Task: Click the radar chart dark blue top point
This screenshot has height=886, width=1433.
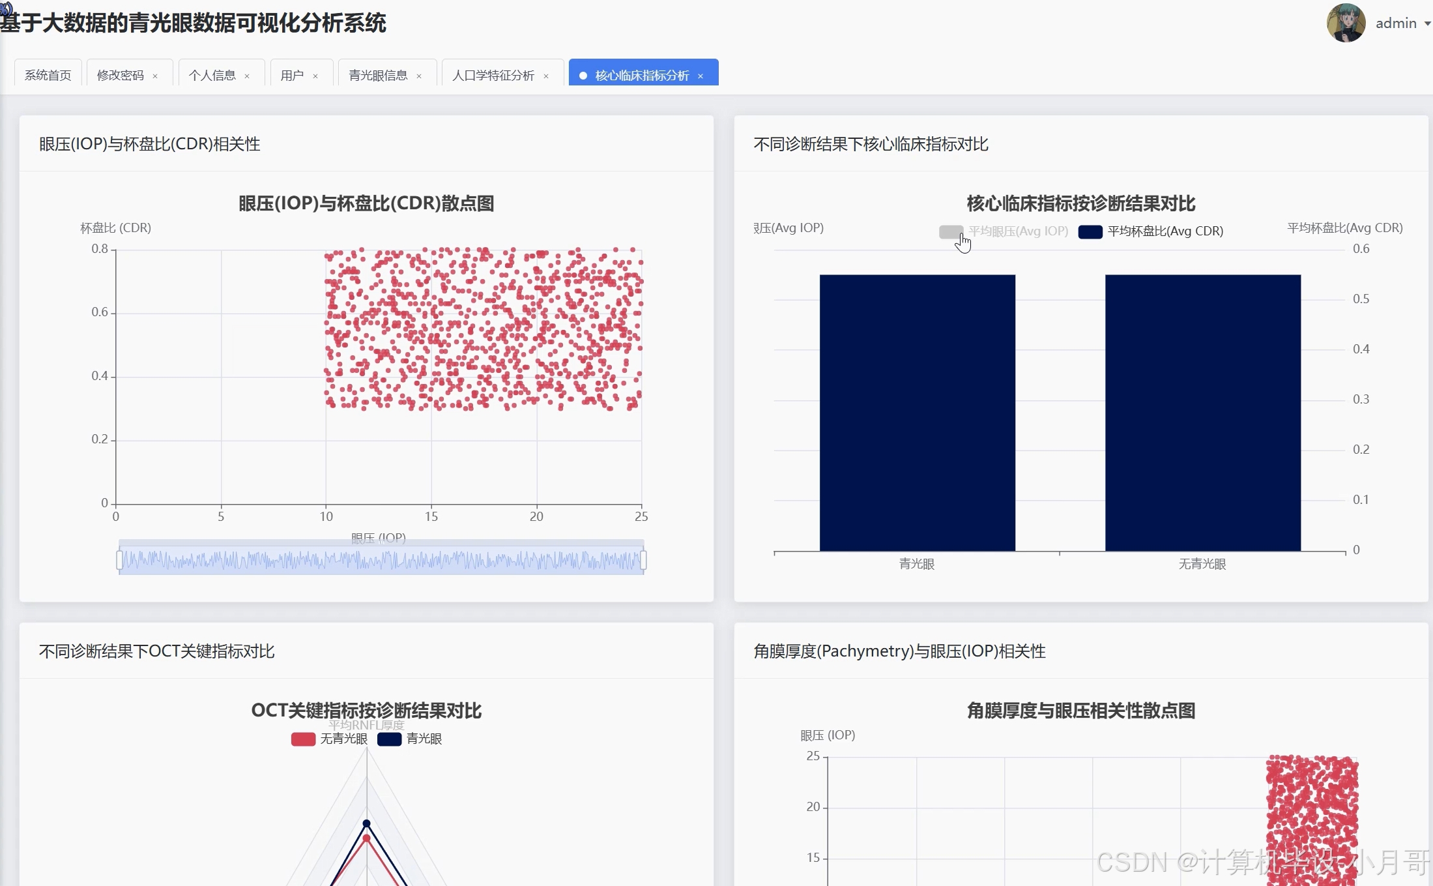Action: click(366, 823)
